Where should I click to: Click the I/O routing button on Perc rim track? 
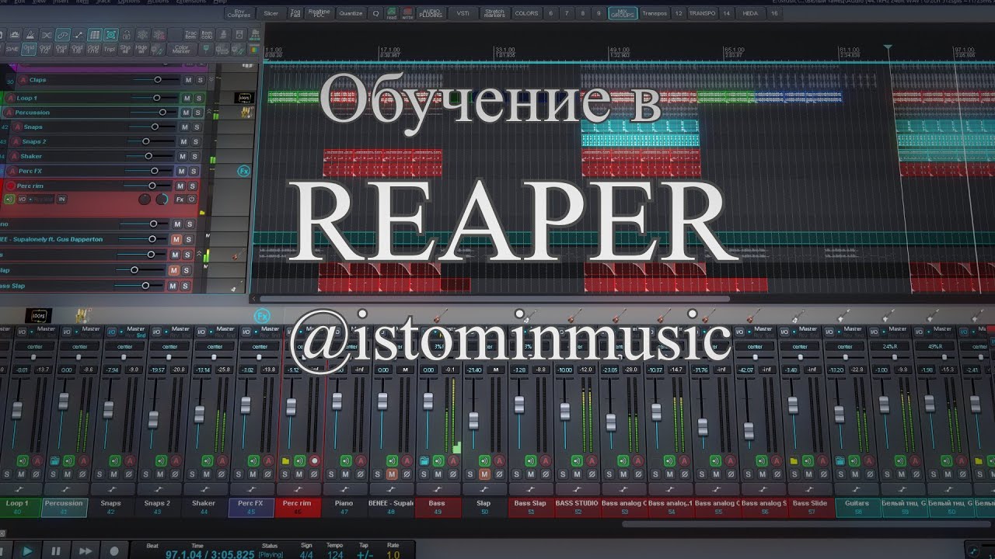click(x=23, y=200)
